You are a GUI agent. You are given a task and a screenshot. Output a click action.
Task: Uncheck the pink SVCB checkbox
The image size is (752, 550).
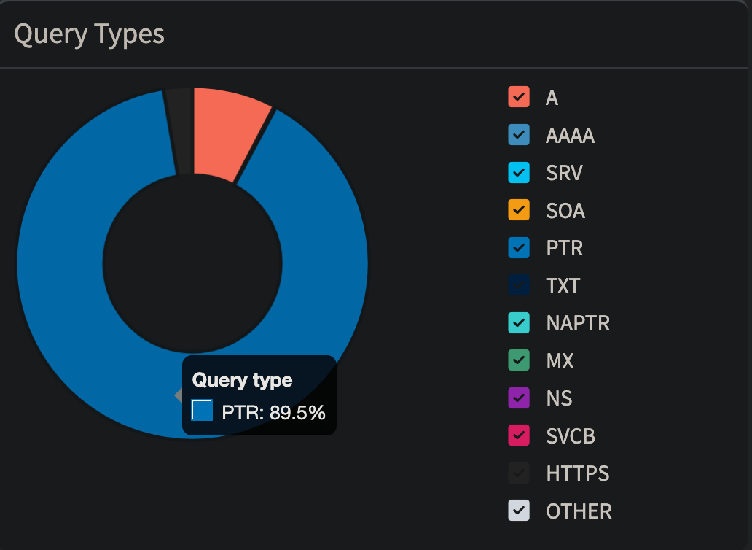pos(518,436)
